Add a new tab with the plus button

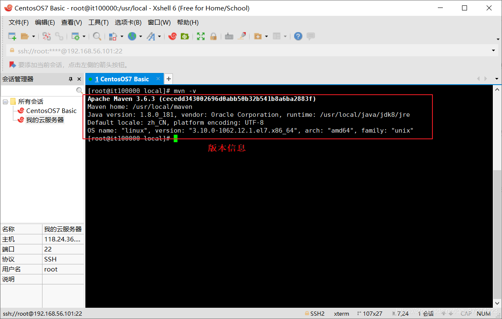[x=168, y=79]
